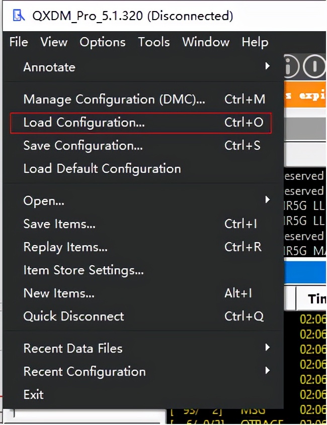Select Replay Items from the File menu

click(x=64, y=247)
